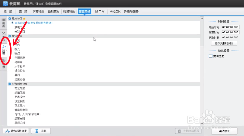Enable the 柔和过渡 checkbox
The height and width of the screenshot is (136, 244).
point(211,56)
